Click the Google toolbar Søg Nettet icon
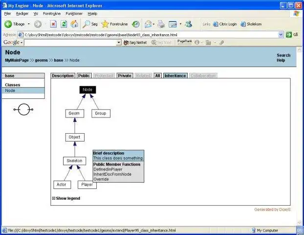This screenshot has height=235, width=304. (x=126, y=42)
